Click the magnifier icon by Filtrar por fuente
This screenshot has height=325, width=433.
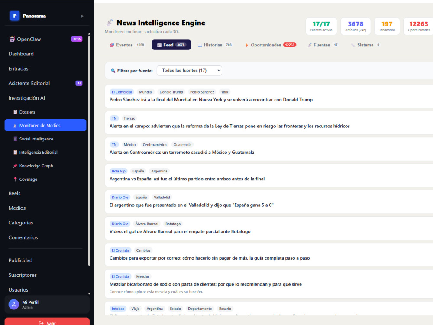(113, 71)
